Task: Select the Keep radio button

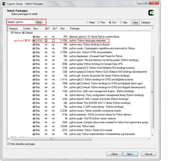Action: click(87, 23)
